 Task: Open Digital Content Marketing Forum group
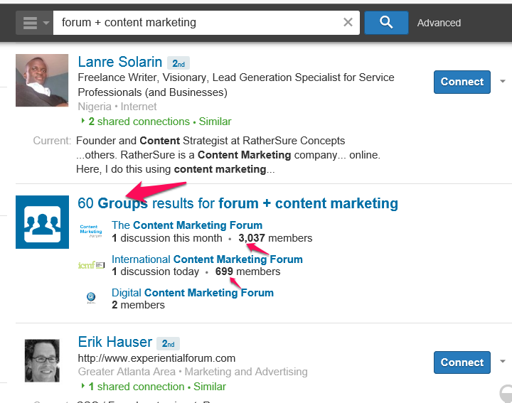pos(192,293)
